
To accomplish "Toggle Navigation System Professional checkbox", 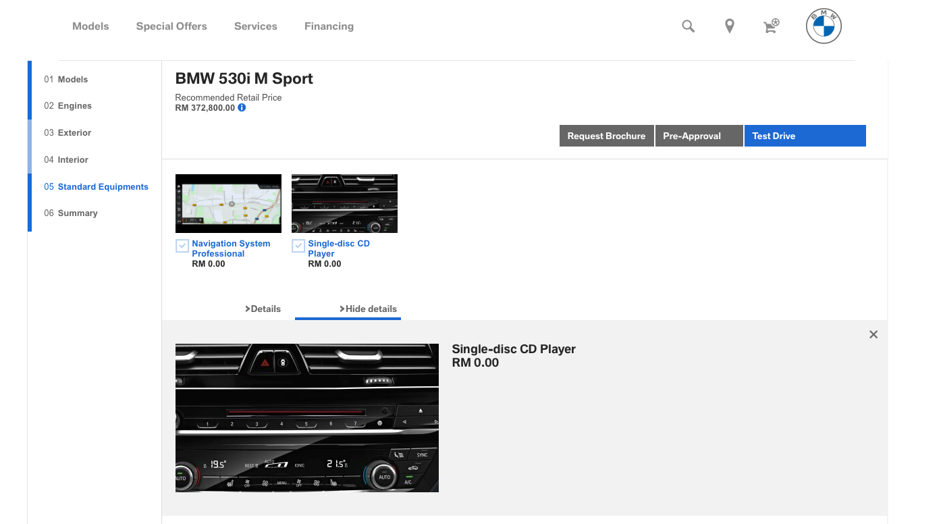I will point(182,246).
